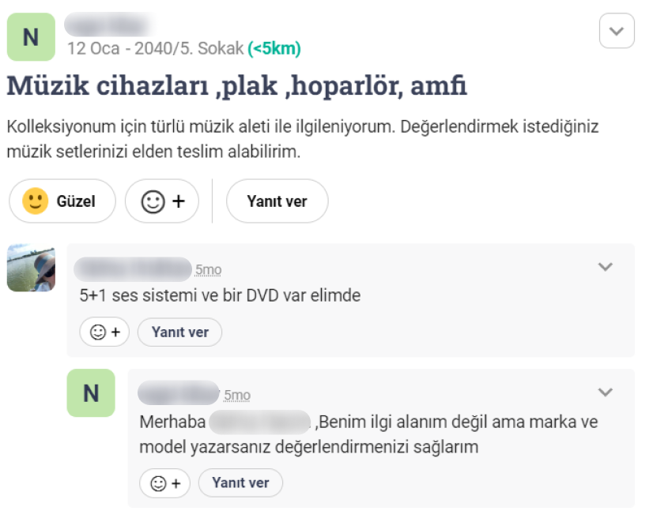This screenshot has height=518, width=653.
Task: Click the 5mo timestamp on DVD comment
Action: tap(208, 270)
